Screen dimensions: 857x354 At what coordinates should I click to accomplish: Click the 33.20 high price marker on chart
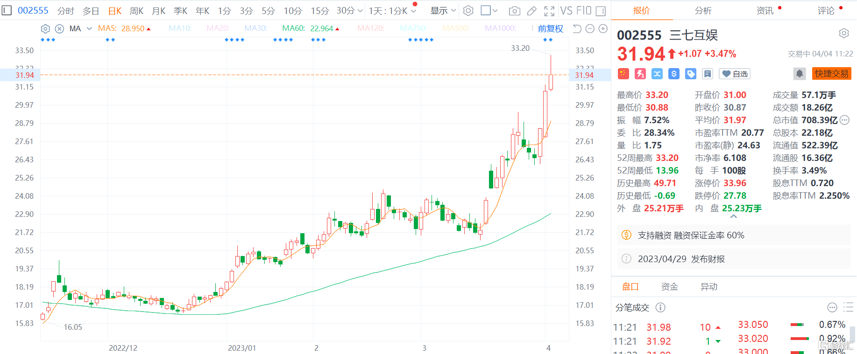tap(520, 48)
